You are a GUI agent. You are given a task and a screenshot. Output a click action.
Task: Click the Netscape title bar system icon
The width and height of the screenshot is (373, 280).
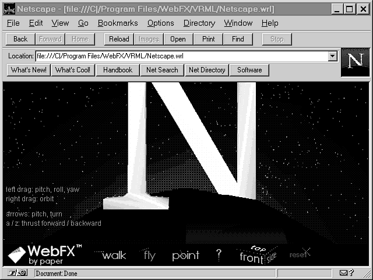pyautogui.click(x=9, y=9)
